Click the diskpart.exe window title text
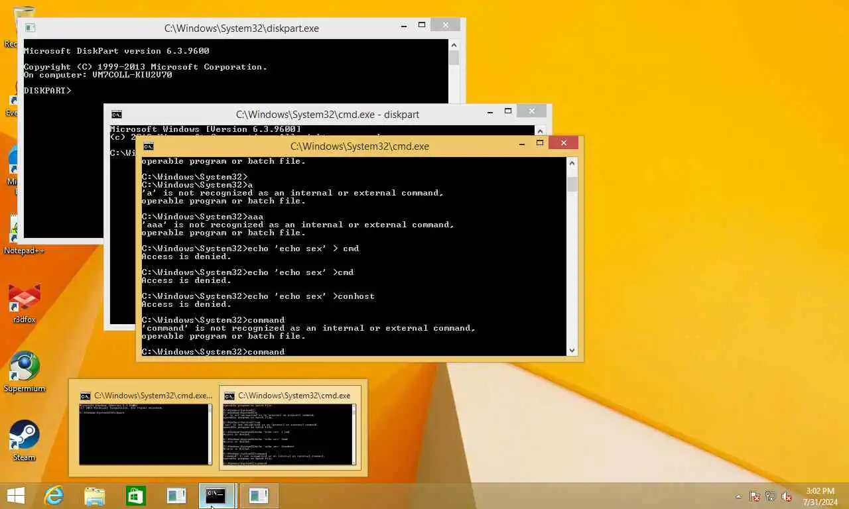This screenshot has height=509, width=849. click(x=241, y=28)
